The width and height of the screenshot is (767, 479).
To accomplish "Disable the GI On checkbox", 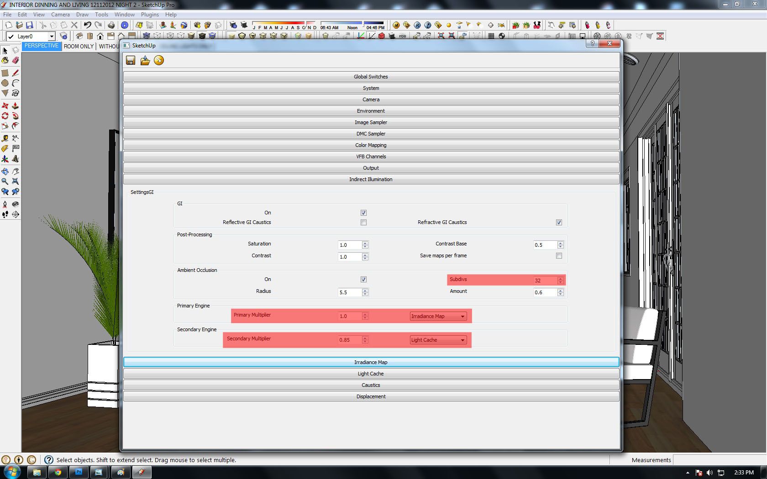I will coord(363,213).
